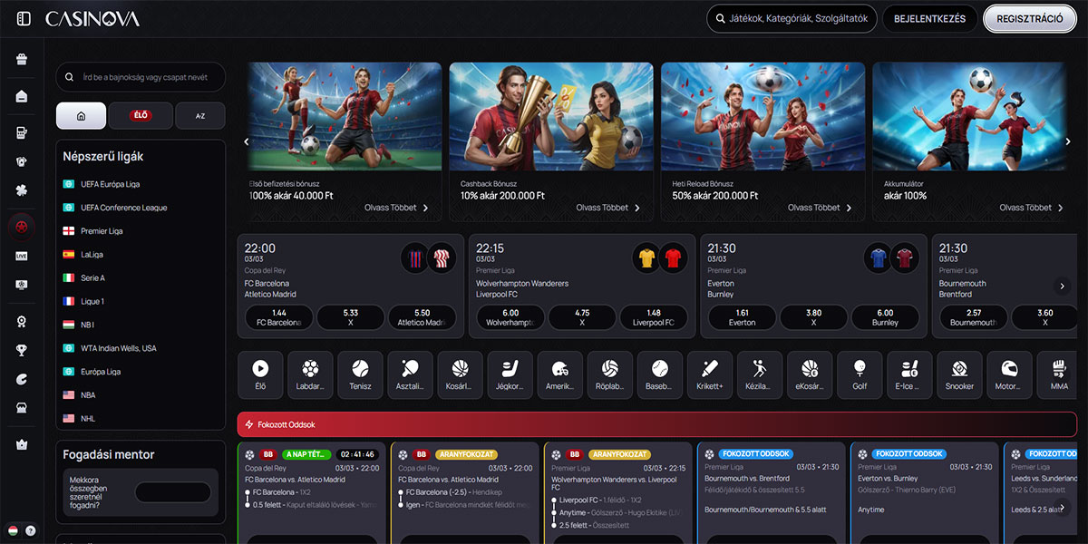Open Premier Liga in popular leagues
This screenshot has width=1088, height=544.
click(x=102, y=231)
